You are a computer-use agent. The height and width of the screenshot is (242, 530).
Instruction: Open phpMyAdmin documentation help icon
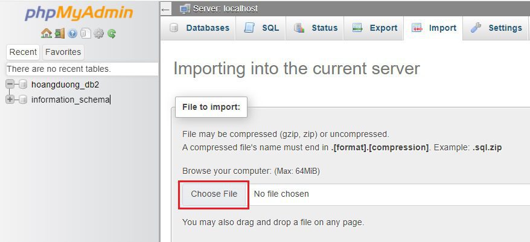coord(72,34)
